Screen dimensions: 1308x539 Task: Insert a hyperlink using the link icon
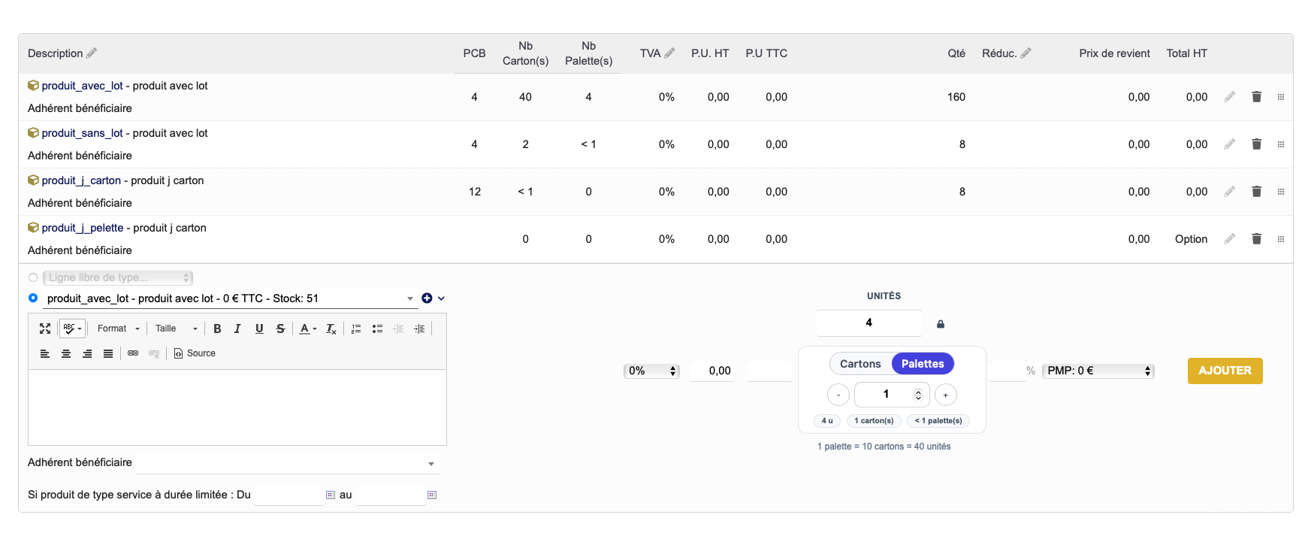(x=133, y=353)
